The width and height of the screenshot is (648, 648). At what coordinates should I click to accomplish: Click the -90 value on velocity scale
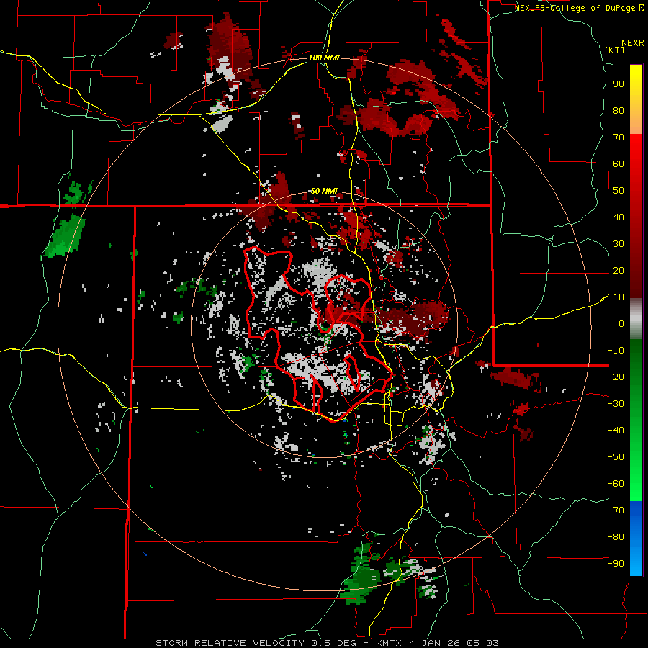coord(616,564)
